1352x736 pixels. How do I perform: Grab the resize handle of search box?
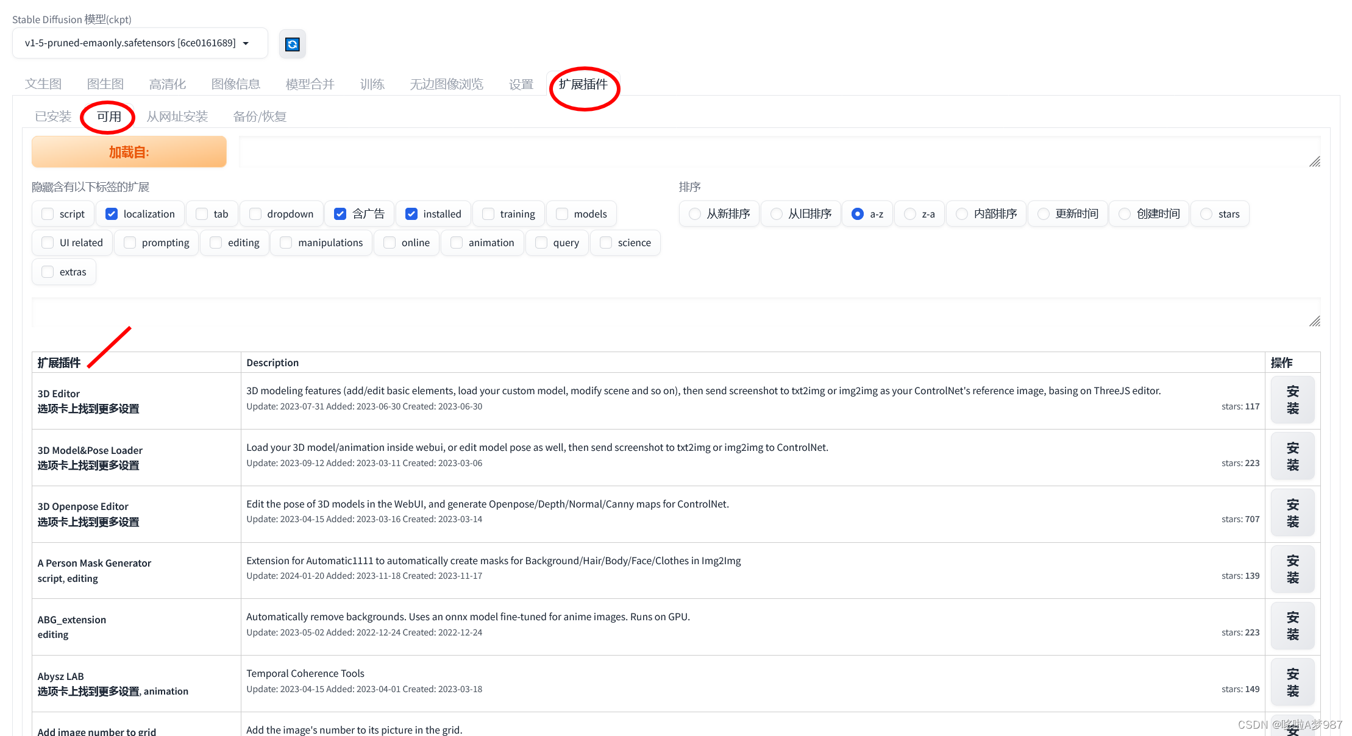(x=1315, y=322)
